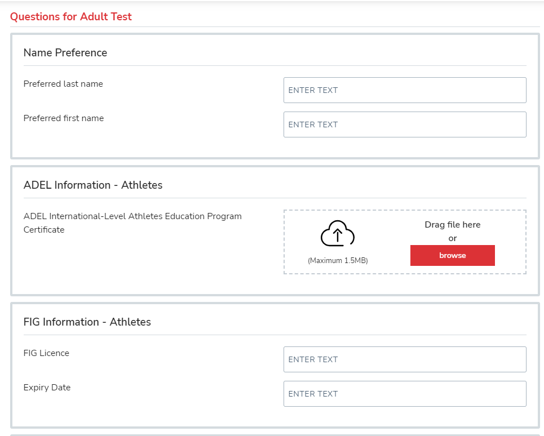Image resolution: width=544 pixels, height=436 pixels.
Task: Click the "Preferred first name" label
Action: click(x=64, y=118)
